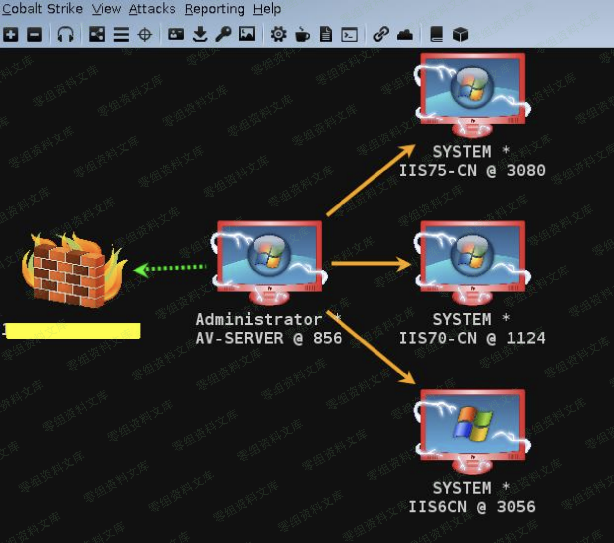This screenshot has width=614, height=543.
Task: Switch to pivot graph view icon
Action: 97,34
